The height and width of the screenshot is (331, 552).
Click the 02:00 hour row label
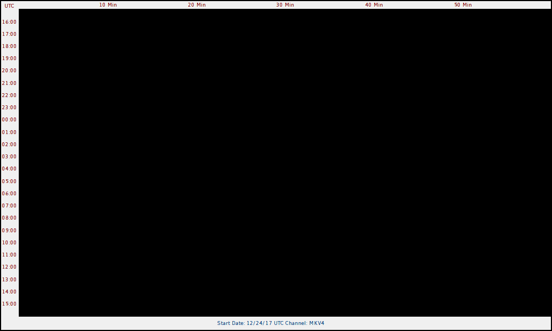tap(9, 144)
